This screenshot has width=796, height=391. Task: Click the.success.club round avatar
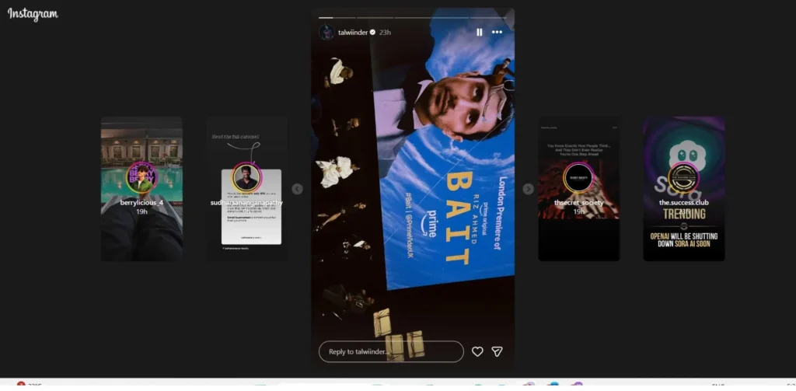[683, 177]
